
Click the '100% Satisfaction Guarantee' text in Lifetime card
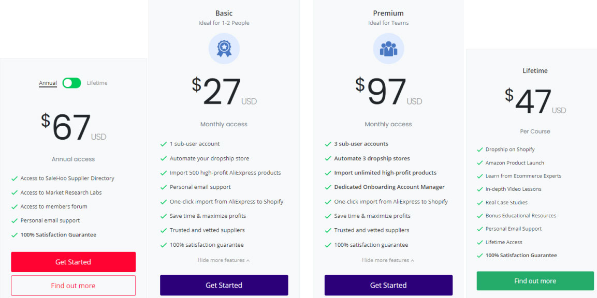pos(521,255)
